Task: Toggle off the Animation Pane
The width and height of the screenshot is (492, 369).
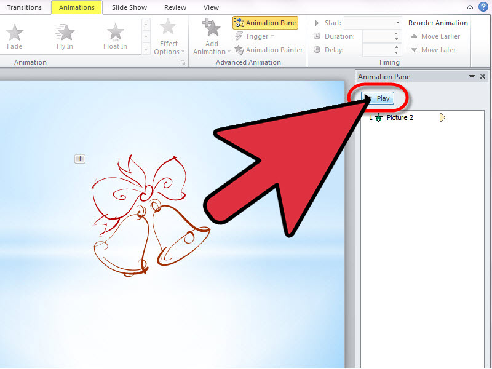Action: [x=265, y=22]
